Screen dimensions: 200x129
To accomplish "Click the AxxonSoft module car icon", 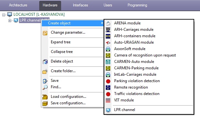I will coord(108,49).
